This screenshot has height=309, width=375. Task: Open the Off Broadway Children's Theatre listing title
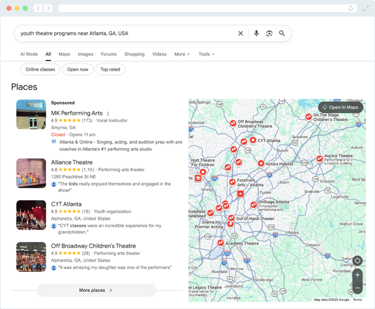(x=93, y=246)
